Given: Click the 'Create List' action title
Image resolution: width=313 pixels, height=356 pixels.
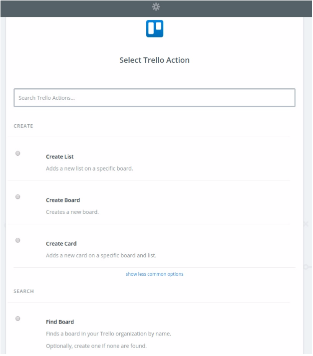Looking at the screenshot, I should click(59, 157).
